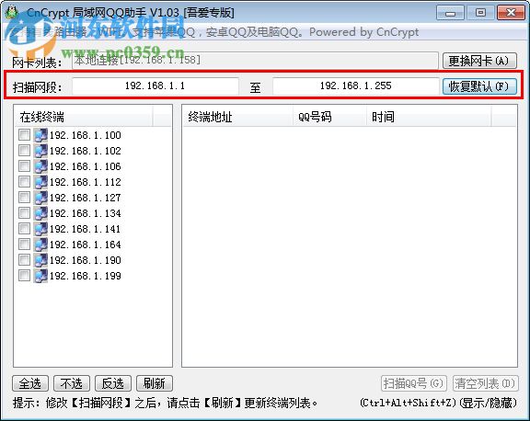
Task: Check the box for terminal 192.168.1.102
Action: point(24,150)
